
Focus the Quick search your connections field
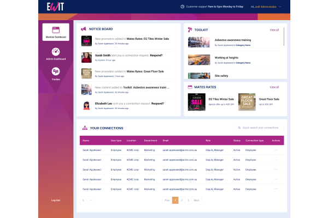[x=260, y=128]
